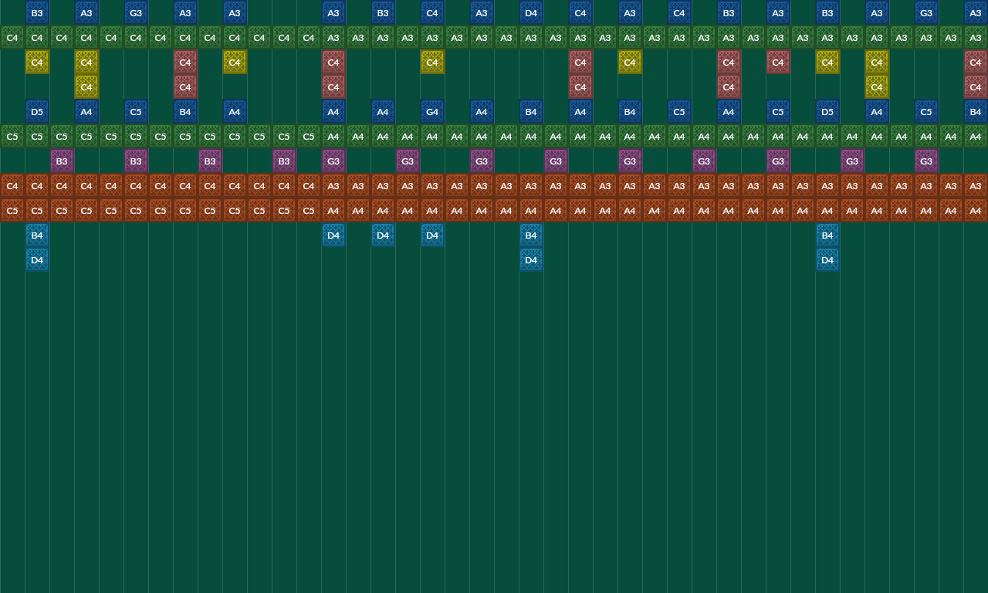Viewport: 988px width, 593px height.
Task: Click the D5 note at the start of the blue row
Action: 37,112
